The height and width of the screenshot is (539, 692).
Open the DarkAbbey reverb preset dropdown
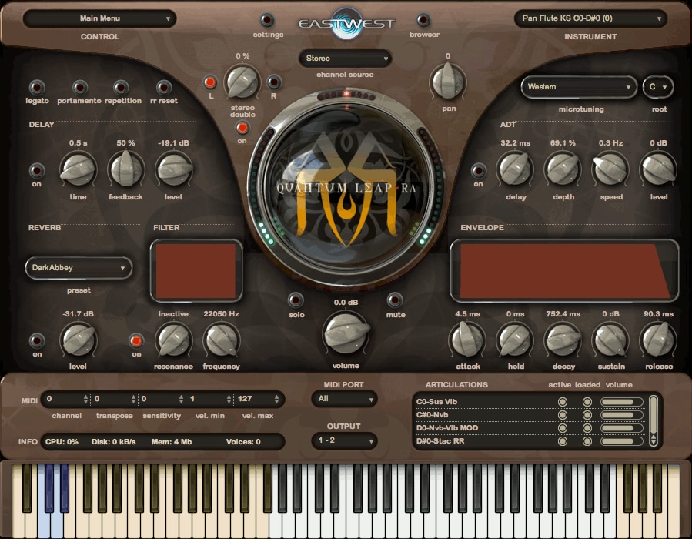coord(79,268)
